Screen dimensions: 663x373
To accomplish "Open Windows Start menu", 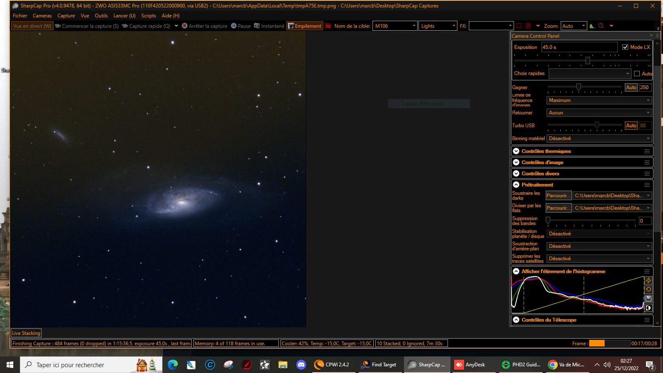I will pyautogui.click(x=10, y=365).
